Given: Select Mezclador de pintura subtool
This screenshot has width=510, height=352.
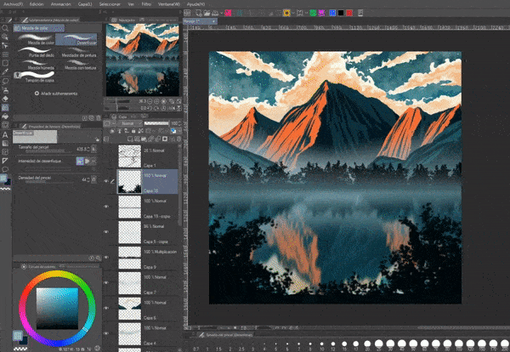Looking at the screenshot, I should coord(77,52).
